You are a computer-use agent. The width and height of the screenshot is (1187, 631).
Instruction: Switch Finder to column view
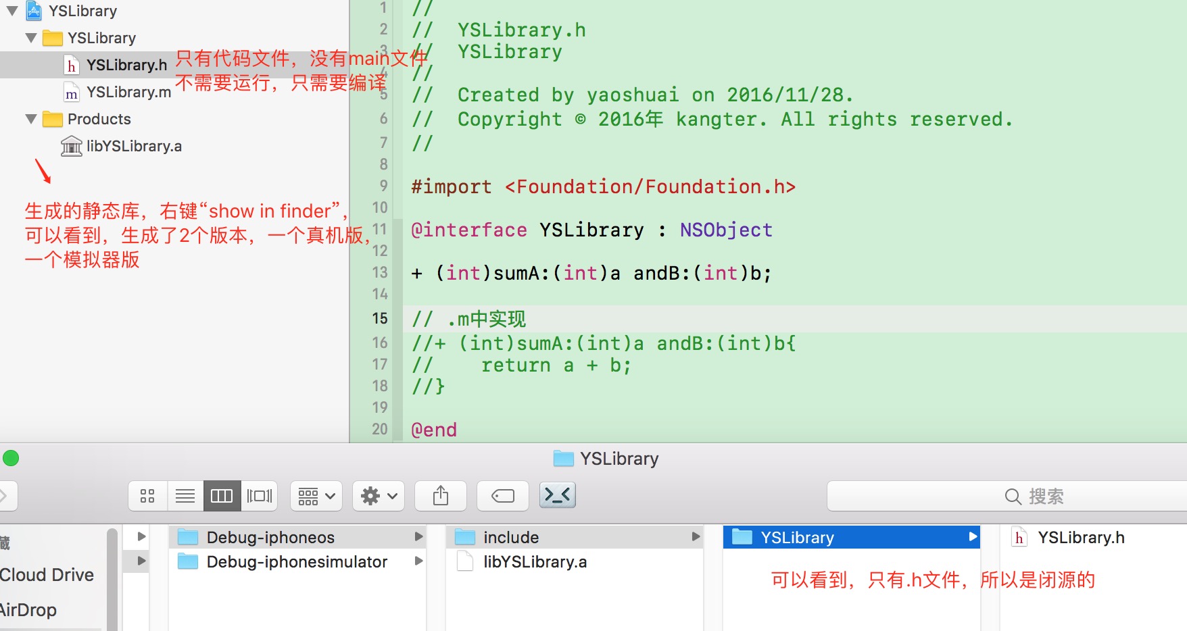pos(222,496)
